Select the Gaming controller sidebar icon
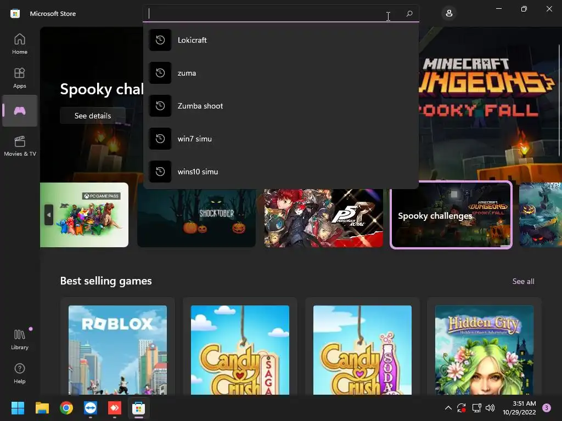Image resolution: width=562 pixels, height=421 pixels. [x=20, y=111]
